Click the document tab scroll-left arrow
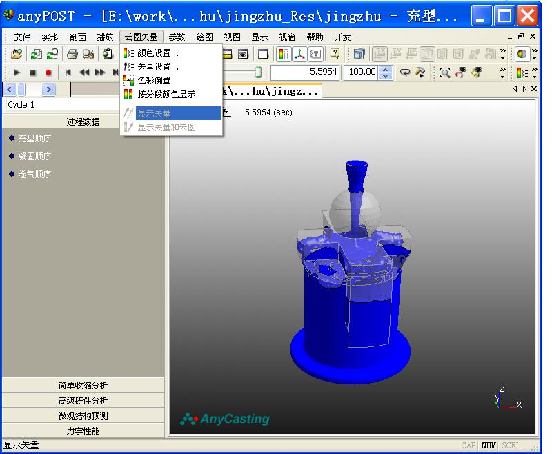The image size is (552, 454). 515,89
